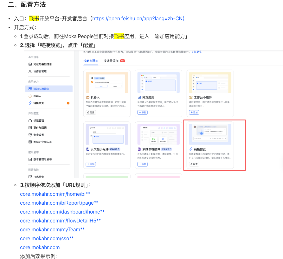
Task: Click the 应用发布 section label in sidebar
Action: click(33, 152)
